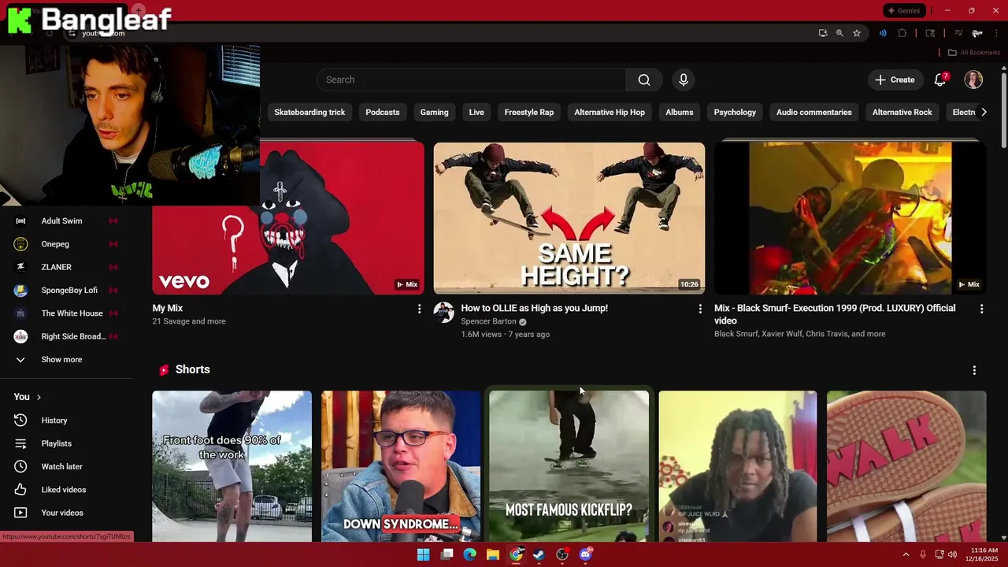This screenshot has height=567, width=1008.
Task: Expand the You section chevron
Action: point(39,397)
